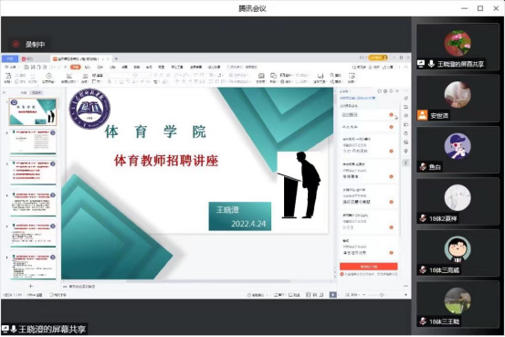Select the second slide thumbnail
This screenshot has height=337, width=505.
33,142
